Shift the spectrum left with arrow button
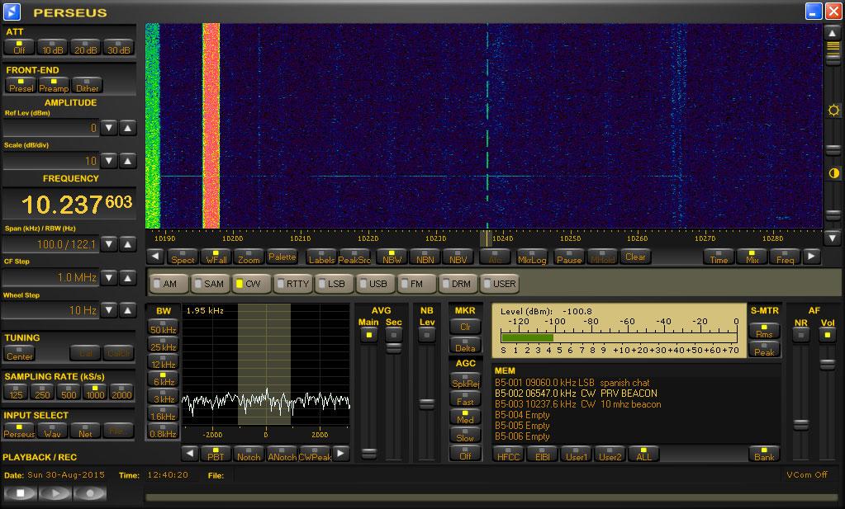 [x=155, y=257]
